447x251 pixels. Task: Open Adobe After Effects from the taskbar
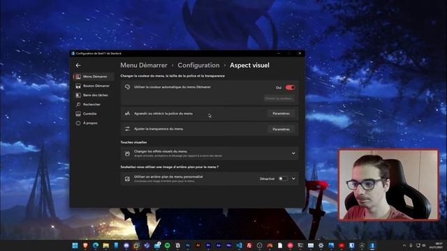point(219,245)
